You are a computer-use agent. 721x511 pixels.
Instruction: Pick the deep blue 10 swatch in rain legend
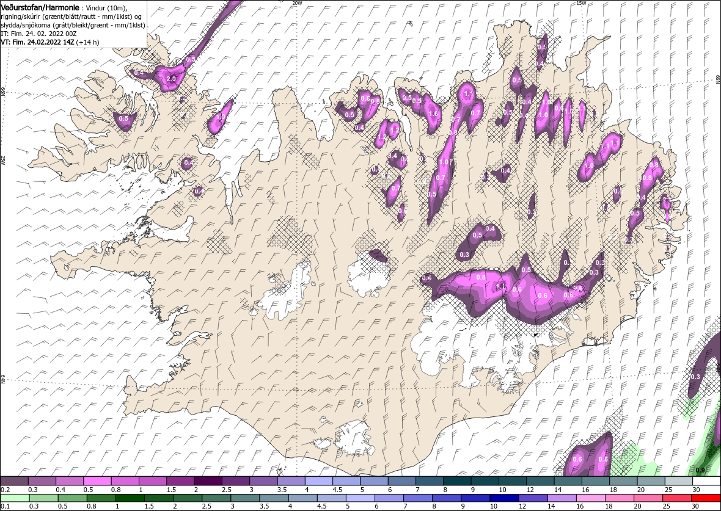[x=505, y=499]
